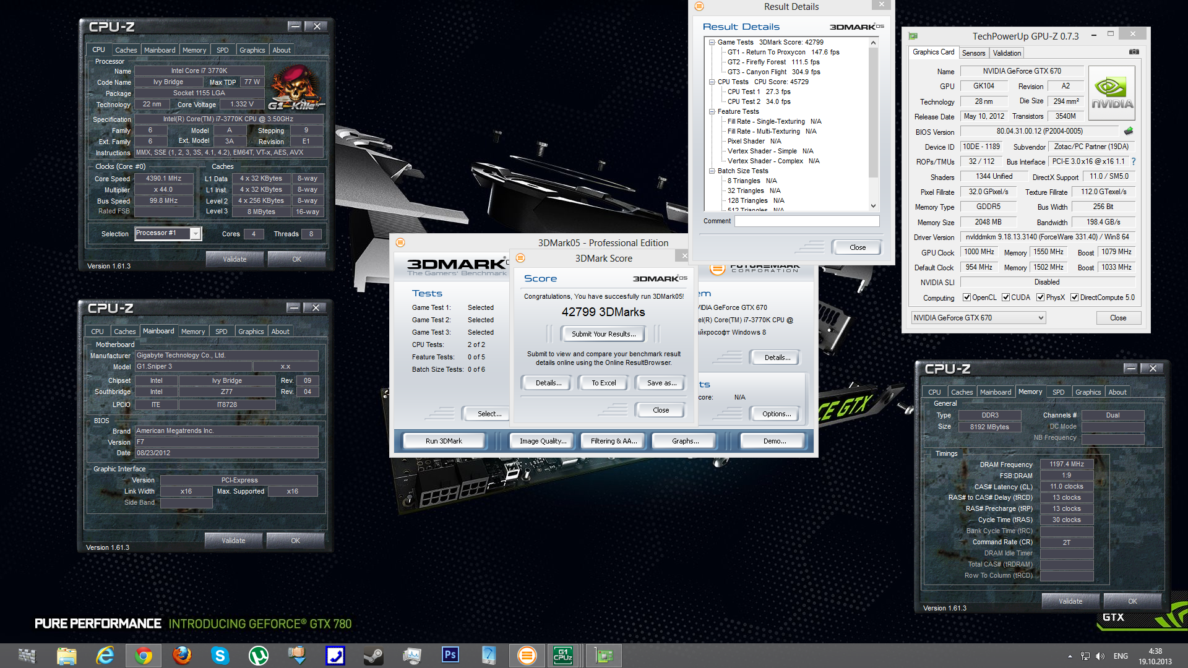1188x668 pixels.
Task: Click Run 3DMark button
Action: point(444,441)
